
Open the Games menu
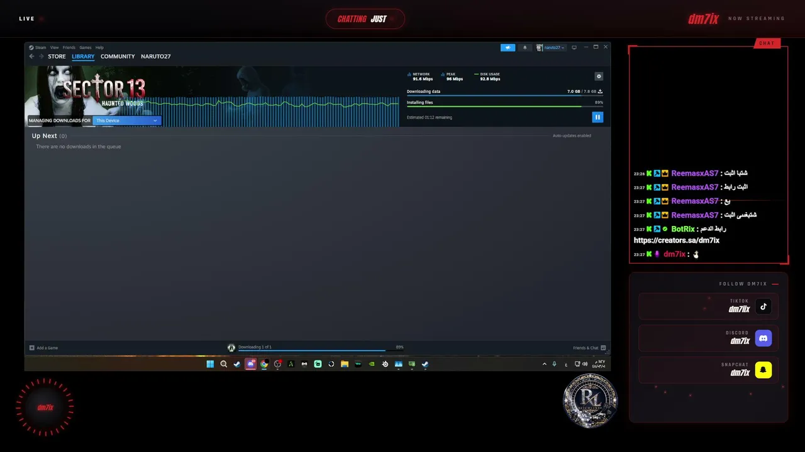[x=86, y=48]
